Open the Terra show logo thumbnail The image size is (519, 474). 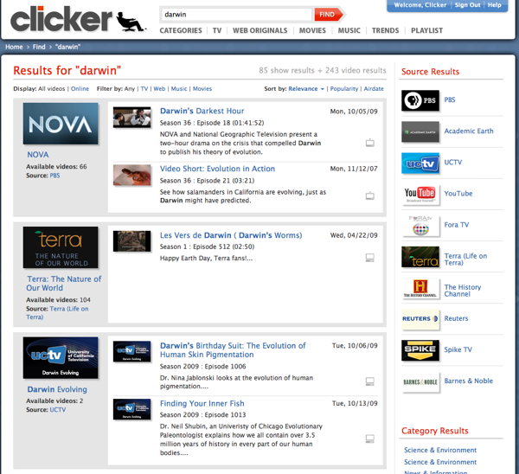(x=61, y=247)
